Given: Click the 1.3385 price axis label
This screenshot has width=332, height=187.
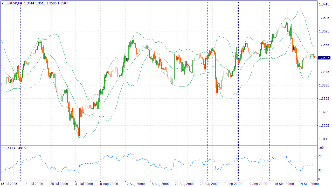Looking at the screenshot, I should (x=324, y=85).
